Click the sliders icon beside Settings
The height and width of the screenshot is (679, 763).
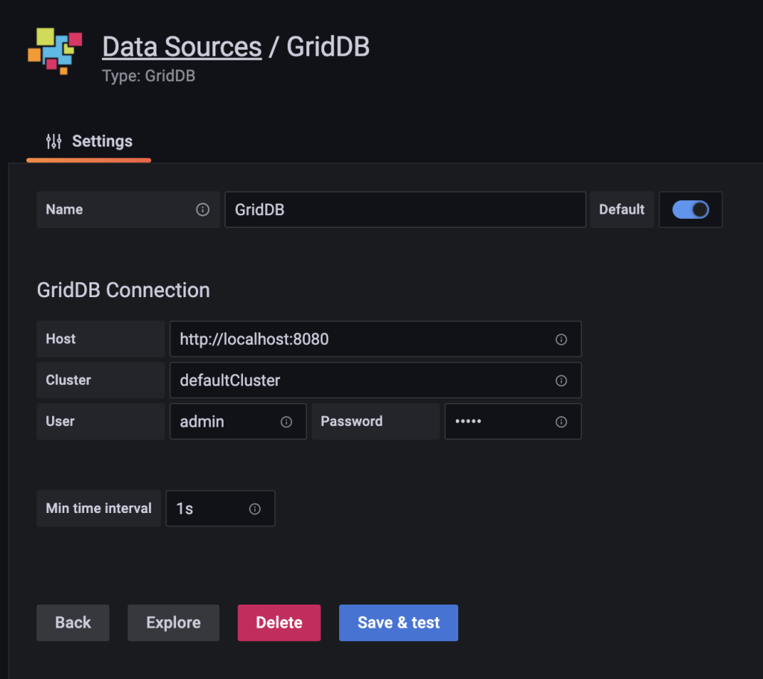click(52, 141)
